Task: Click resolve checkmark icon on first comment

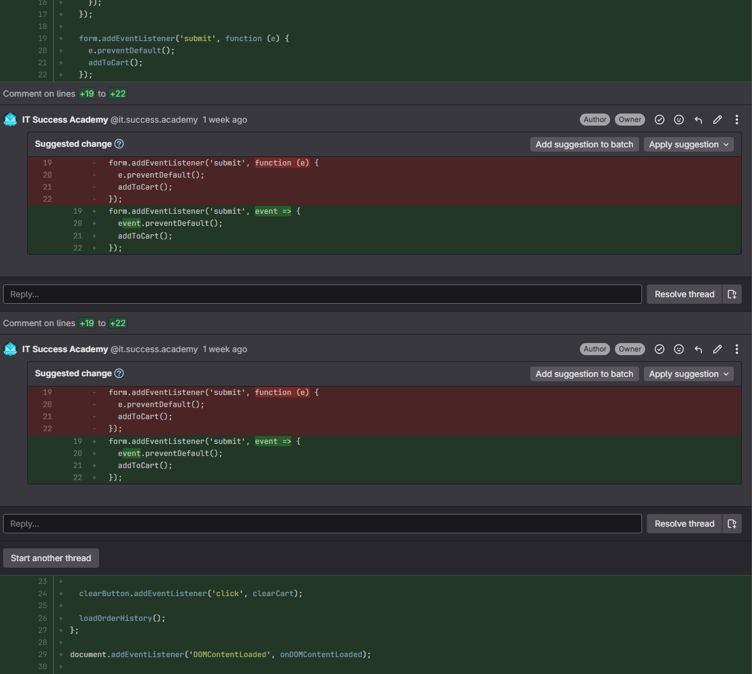Action: pyautogui.click(x=660, y=120)
